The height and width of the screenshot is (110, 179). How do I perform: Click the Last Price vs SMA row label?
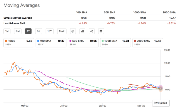coord(14,23)
